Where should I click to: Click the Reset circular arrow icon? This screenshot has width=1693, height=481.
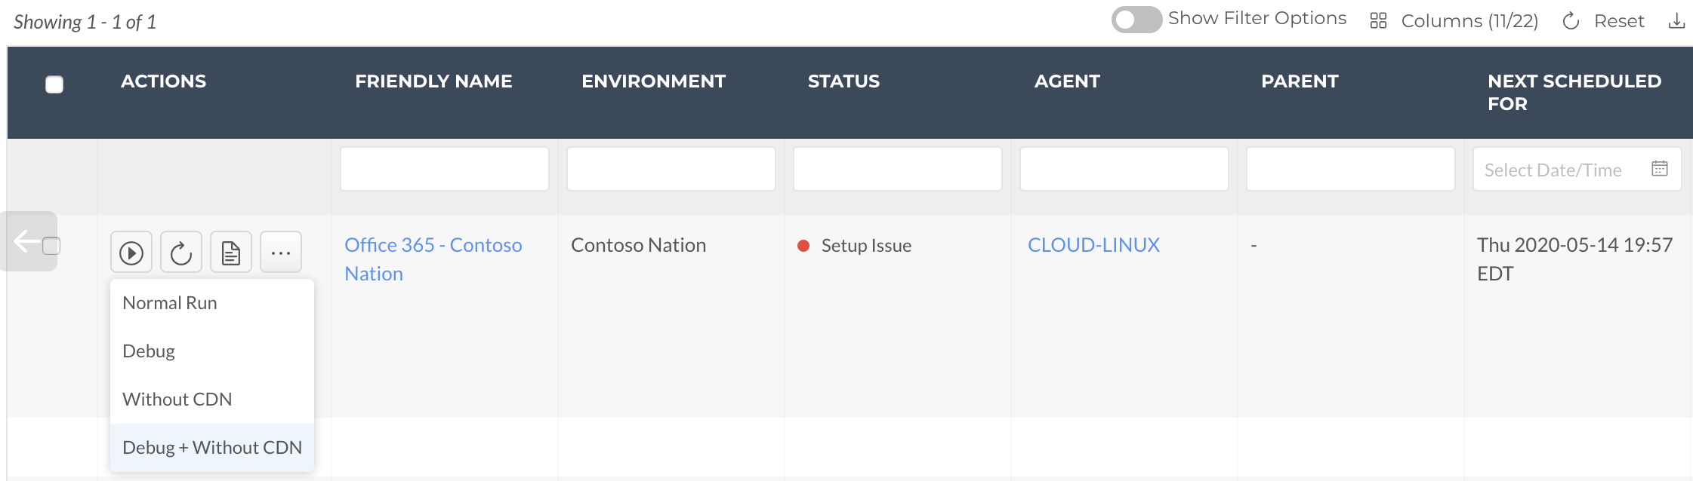click(1571, 21)
